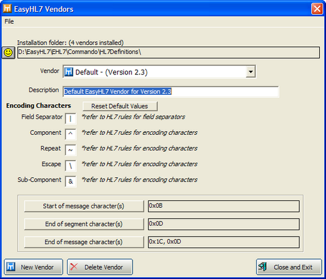326x279 pixels.
Task: Open the File menu
Action: [9, 21]
